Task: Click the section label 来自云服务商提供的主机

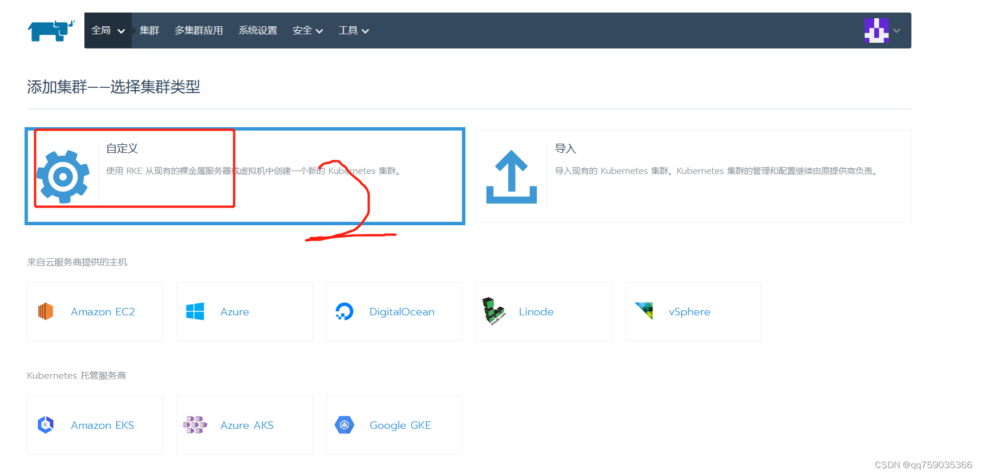Action: (x=77, y=262)
